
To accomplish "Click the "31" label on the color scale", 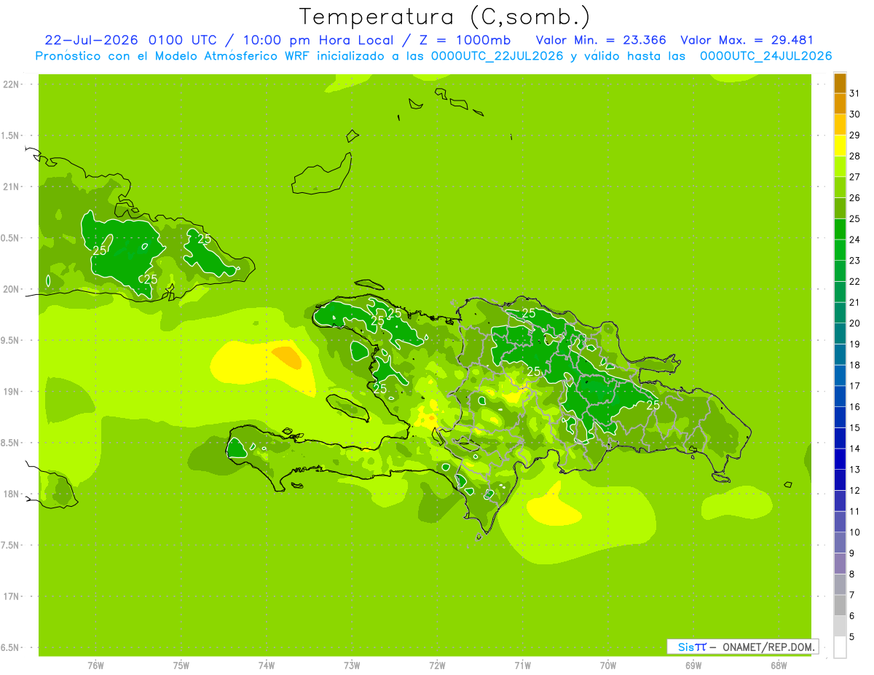I will pos(854,93).
